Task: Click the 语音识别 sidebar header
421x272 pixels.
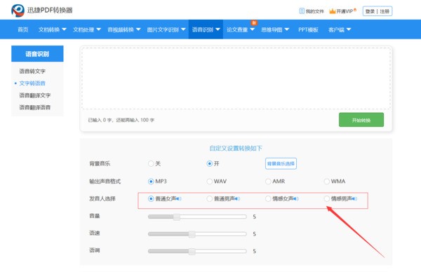Action: [x=37, y=54]
